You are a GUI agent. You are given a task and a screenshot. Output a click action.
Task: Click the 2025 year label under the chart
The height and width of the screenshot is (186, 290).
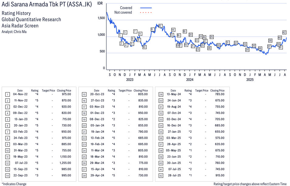tap(250, 80)
